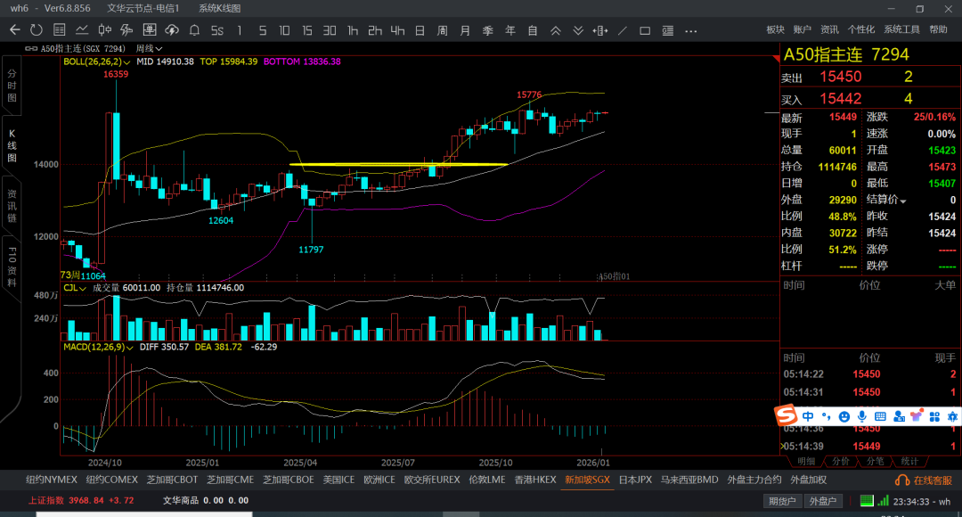Open the 周线 period dropdown

[149, 48]
